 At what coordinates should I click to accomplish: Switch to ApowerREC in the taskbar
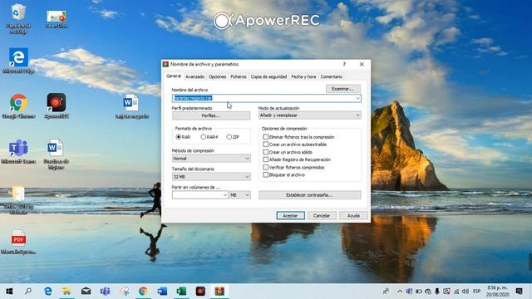click(200, 292)
